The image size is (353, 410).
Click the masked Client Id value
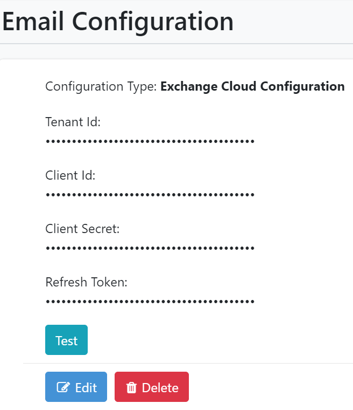tap(150, 195)
